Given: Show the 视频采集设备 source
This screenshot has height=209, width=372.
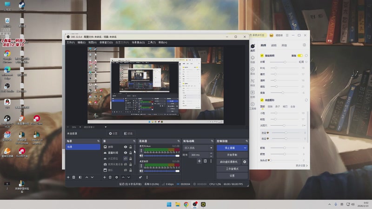Looking at the screenshot, I should pyautogui.click(x=126, y=164).
